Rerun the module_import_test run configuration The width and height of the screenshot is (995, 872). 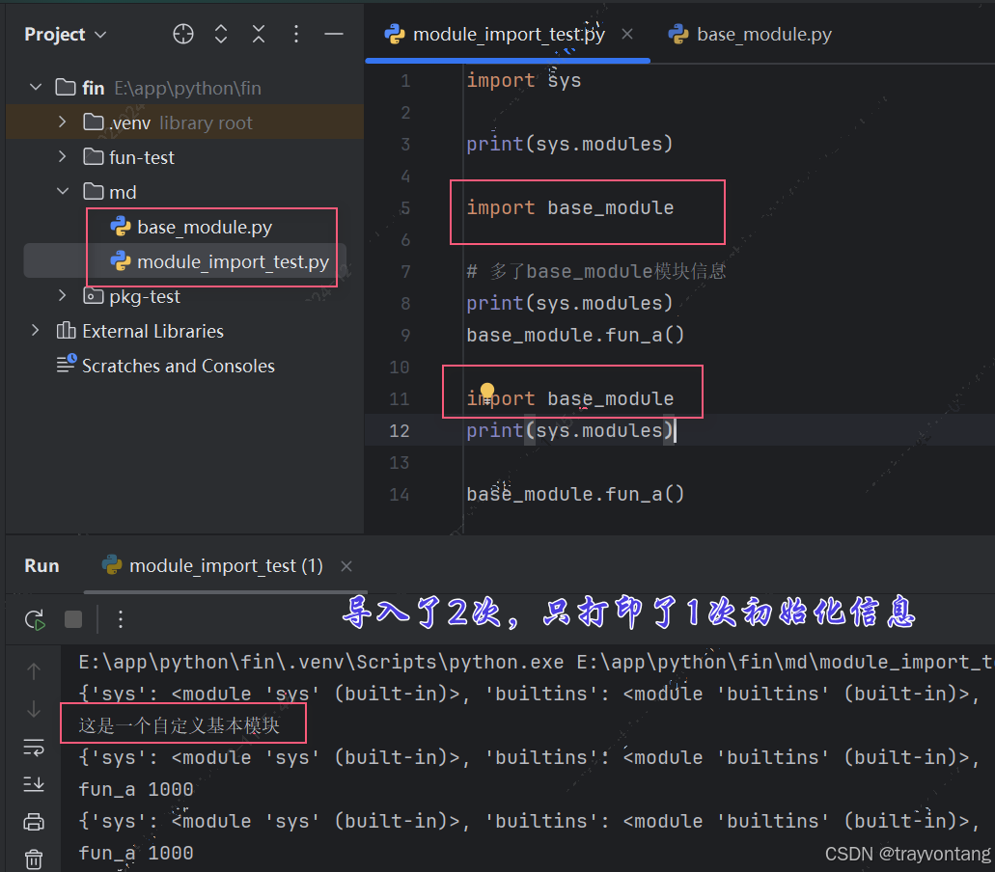pyautogui.click(x=34, y=619)
